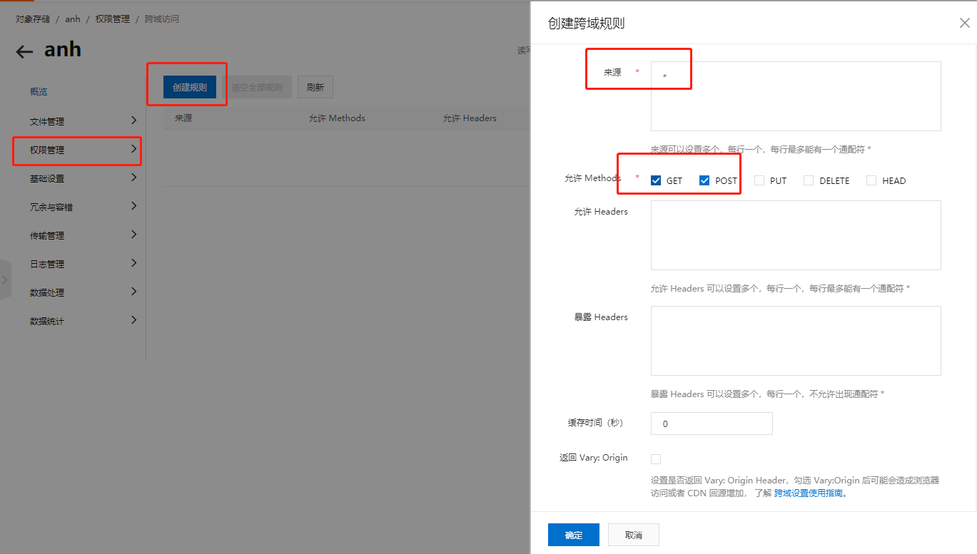The width and height of the screenshot is (977, 554).
Task: Enable the PUT method
Action: click(759, 180)
